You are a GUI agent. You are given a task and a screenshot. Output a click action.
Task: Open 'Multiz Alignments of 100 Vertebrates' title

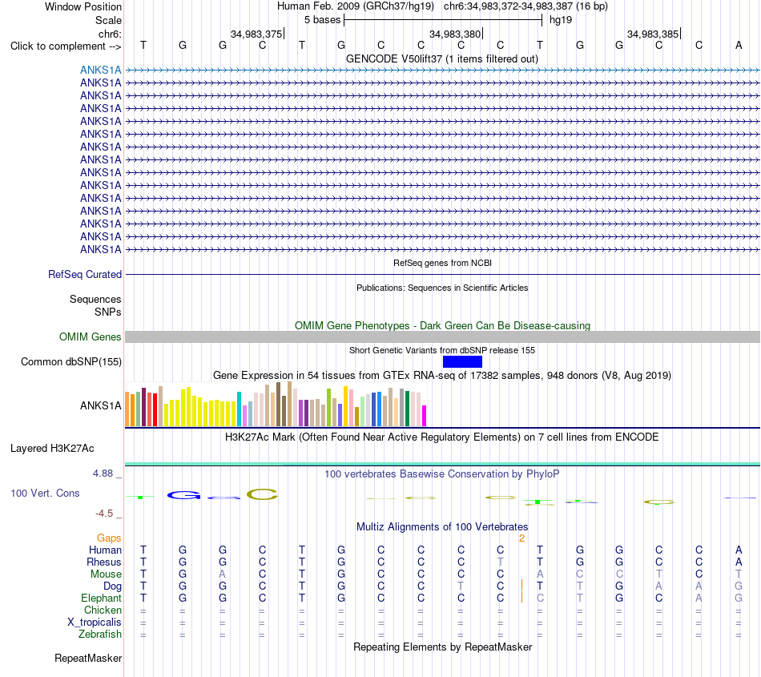tap(442, 526)
